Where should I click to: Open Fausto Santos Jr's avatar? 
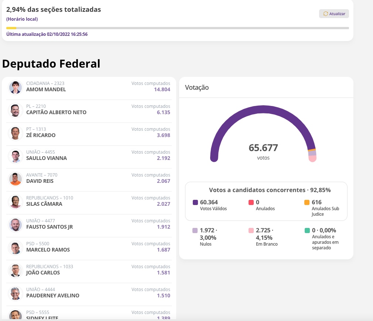click(16, 225)
